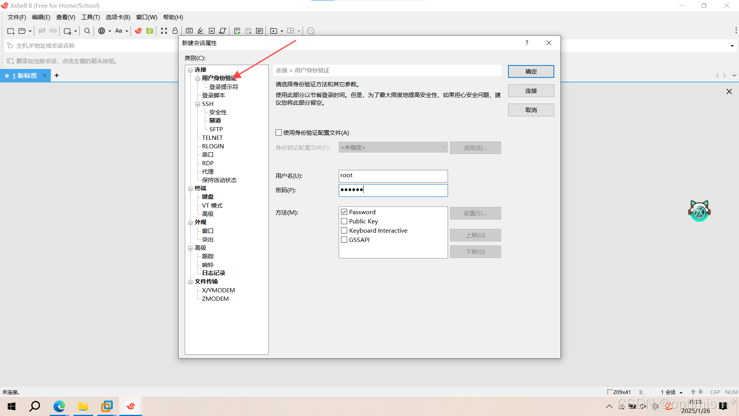Check the Public Key method

point(344,221)
